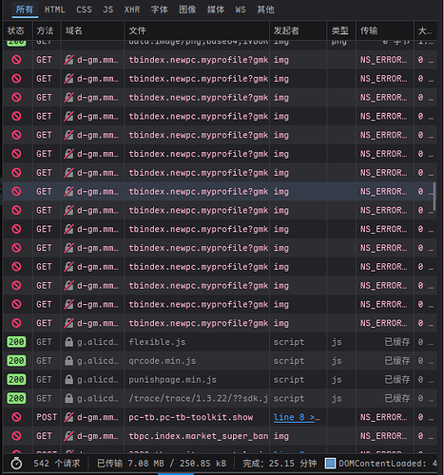Click the DOMContentLoaded status entry
This screenshot has height=475, width=444.
381,464
